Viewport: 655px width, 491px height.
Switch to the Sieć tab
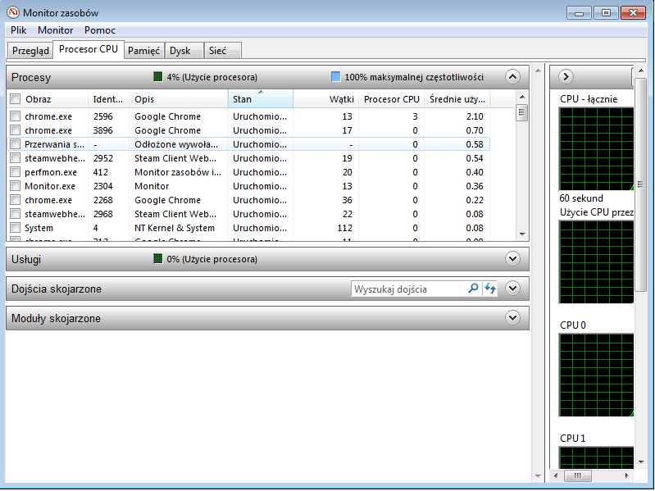pyautogui.click(x=222, y=51)
